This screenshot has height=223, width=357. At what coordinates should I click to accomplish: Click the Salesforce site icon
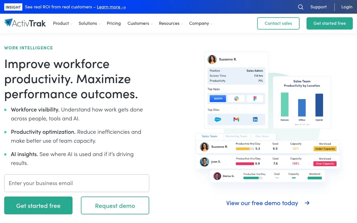[x=218, y=119]
